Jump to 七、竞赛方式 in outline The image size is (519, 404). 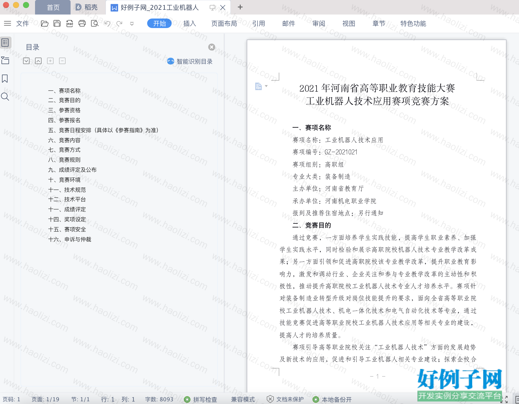click(64, 150)
